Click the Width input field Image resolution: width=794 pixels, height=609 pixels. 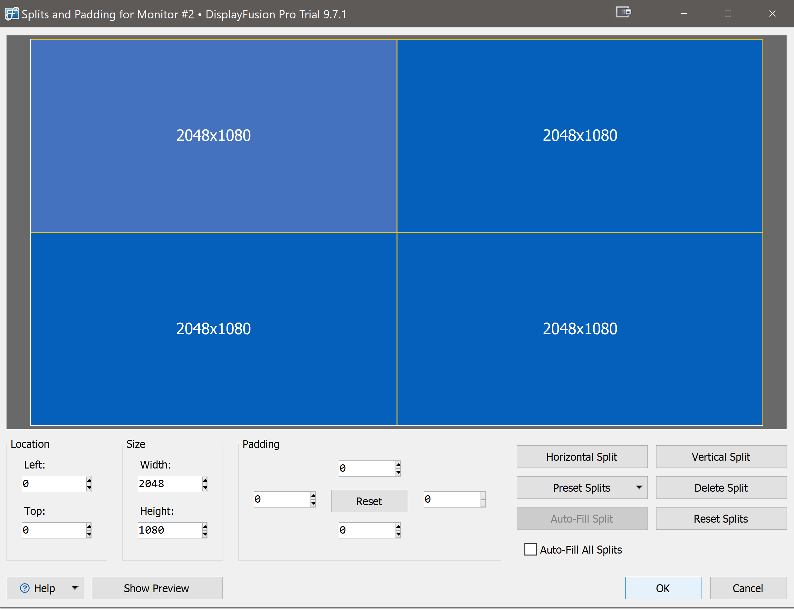coord(169,484)
